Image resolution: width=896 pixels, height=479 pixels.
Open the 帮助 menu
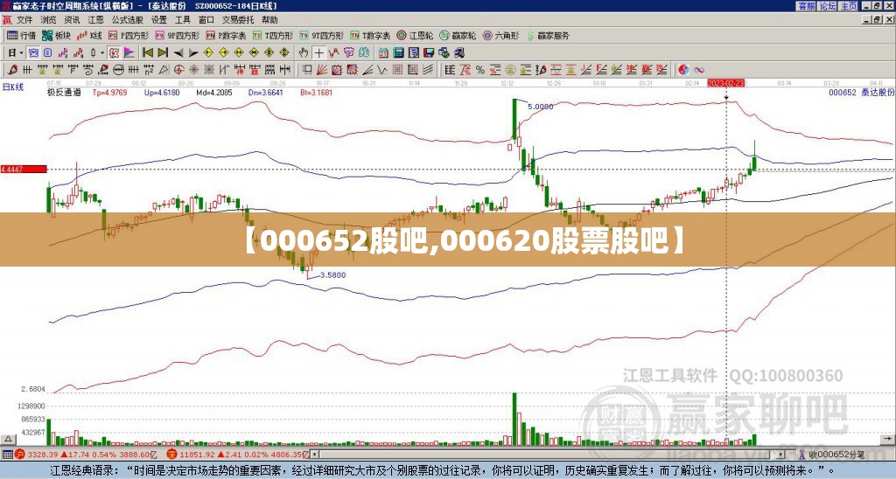[269, 20]
